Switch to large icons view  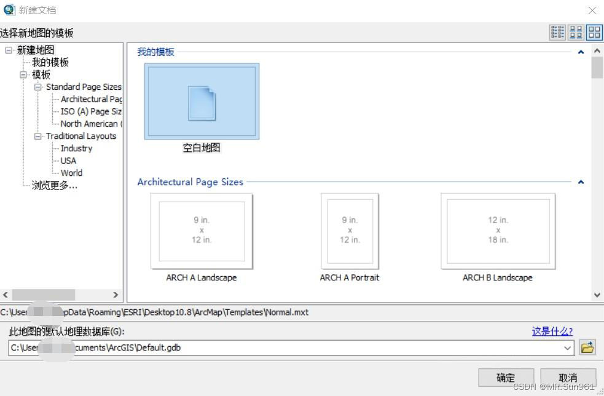pyautogui.click(x=594, y=33)
